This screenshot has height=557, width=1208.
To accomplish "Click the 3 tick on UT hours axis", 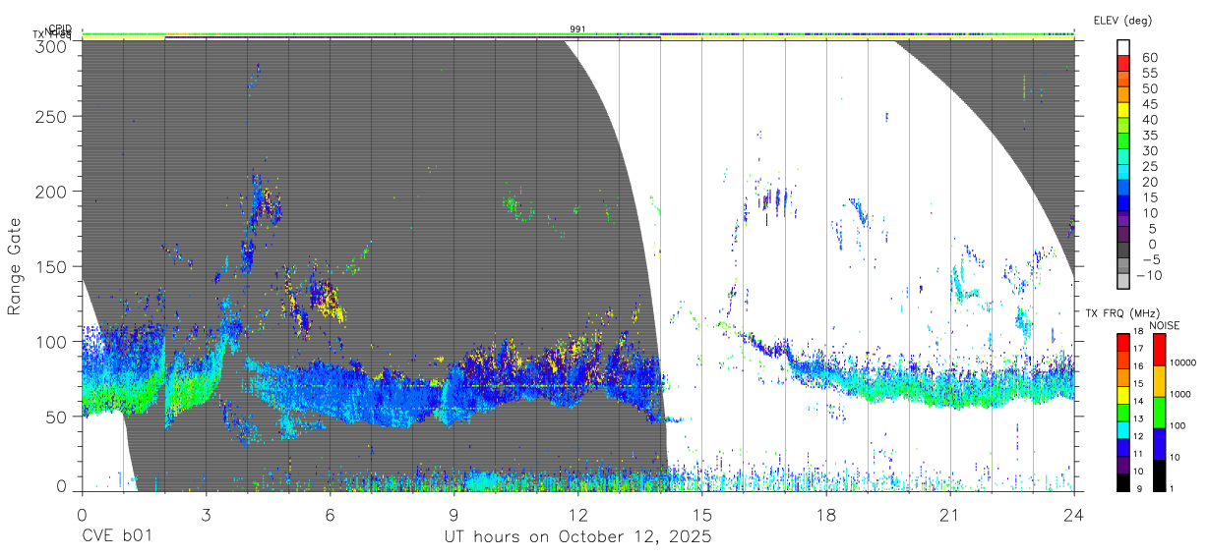I will click(206, 515).
